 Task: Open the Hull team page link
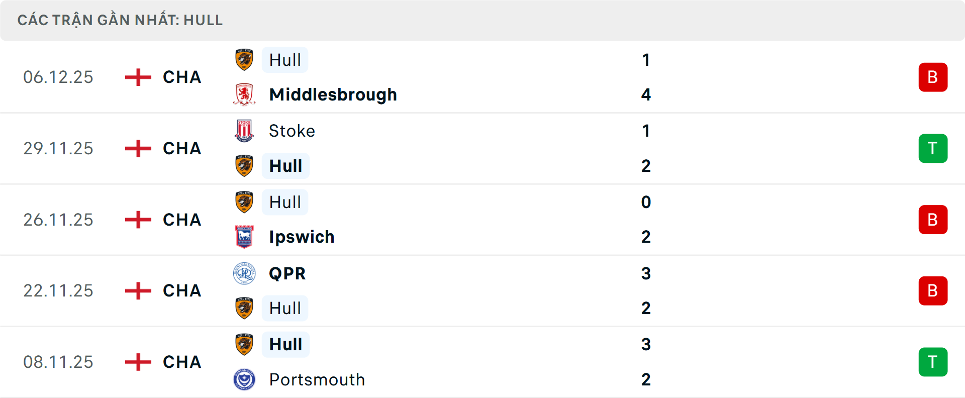284,59
